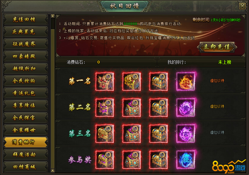This screenshot has height=175, width=249.
Task: Select second-place purple dragon chest reward
Action: [105, 108]
